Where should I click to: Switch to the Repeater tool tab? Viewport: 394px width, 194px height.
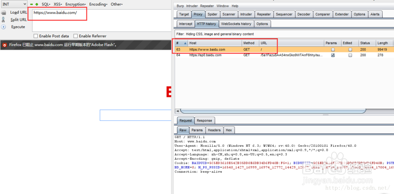click(264, 14)
